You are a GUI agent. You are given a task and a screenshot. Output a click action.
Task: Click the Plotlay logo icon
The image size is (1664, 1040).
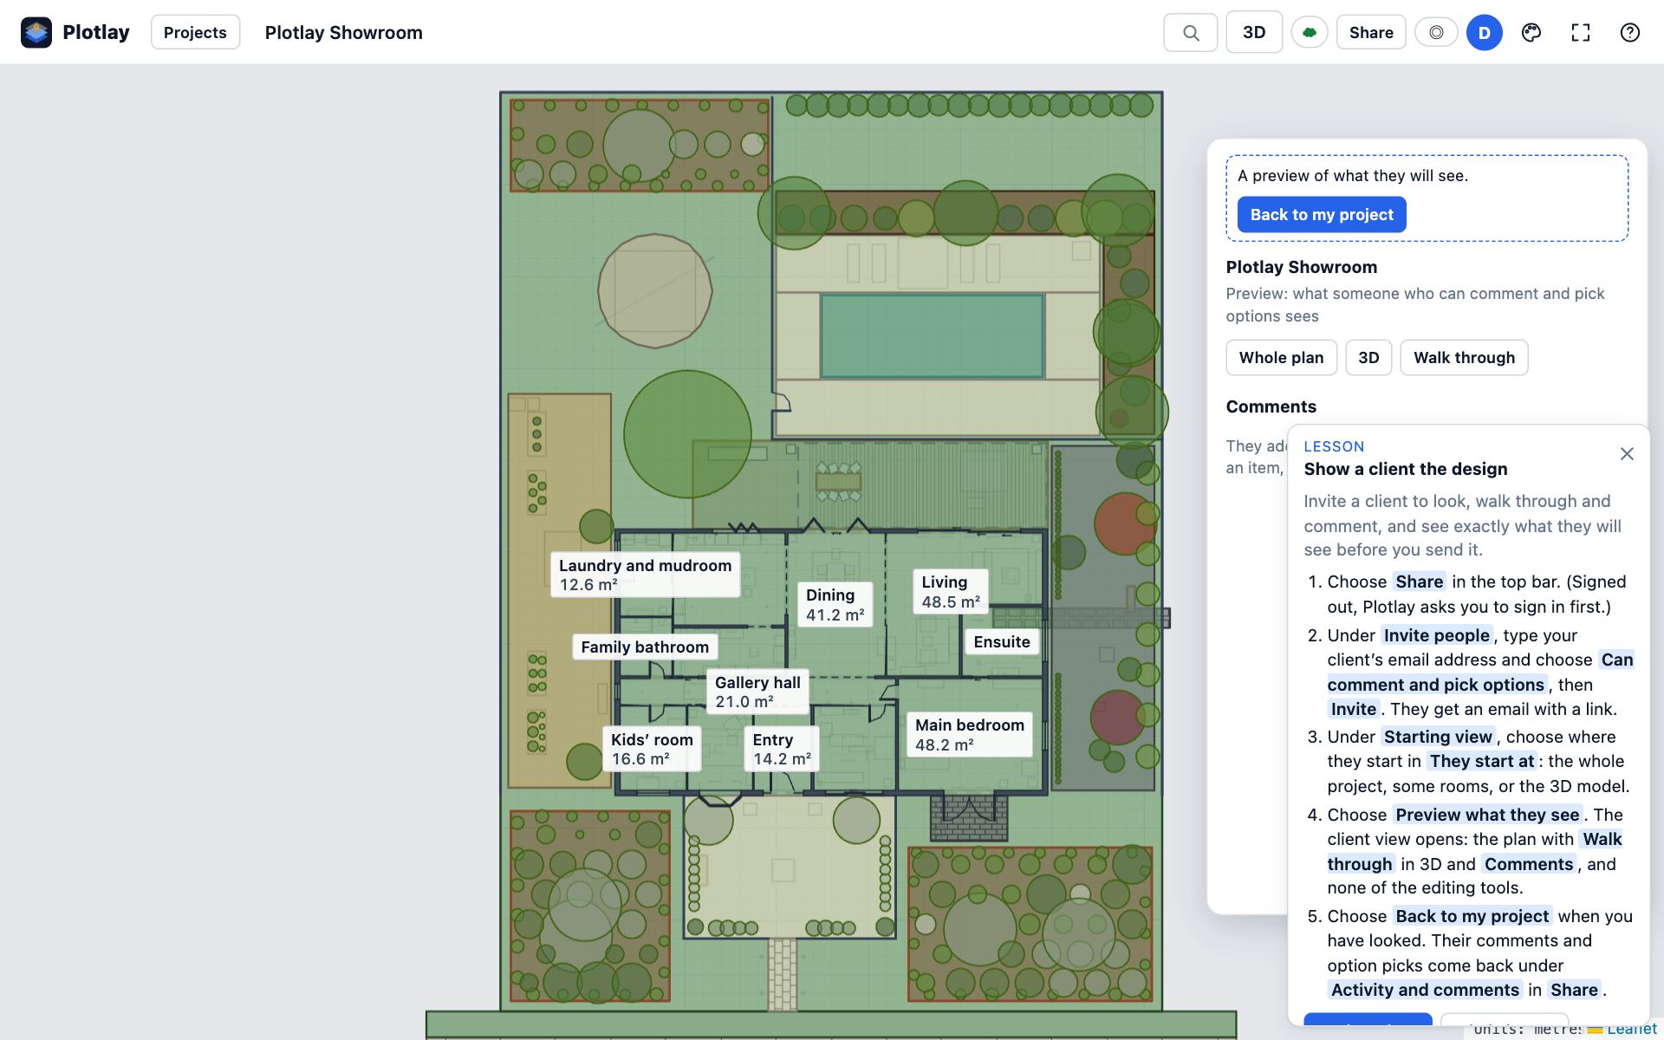36,32
